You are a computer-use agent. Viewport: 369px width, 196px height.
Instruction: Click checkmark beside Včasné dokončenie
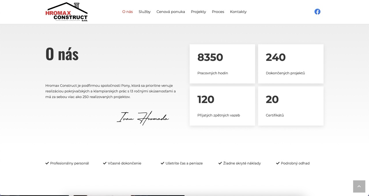coord(105,163)
